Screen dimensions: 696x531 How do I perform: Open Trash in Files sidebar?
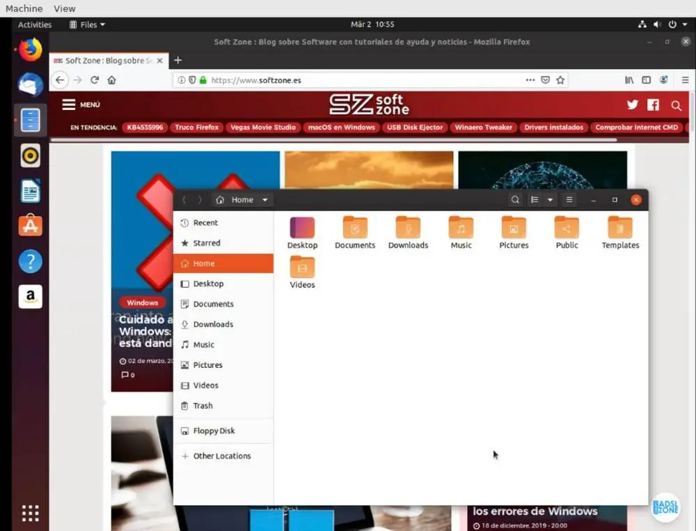pyautogui.click(x=223, y=406)
